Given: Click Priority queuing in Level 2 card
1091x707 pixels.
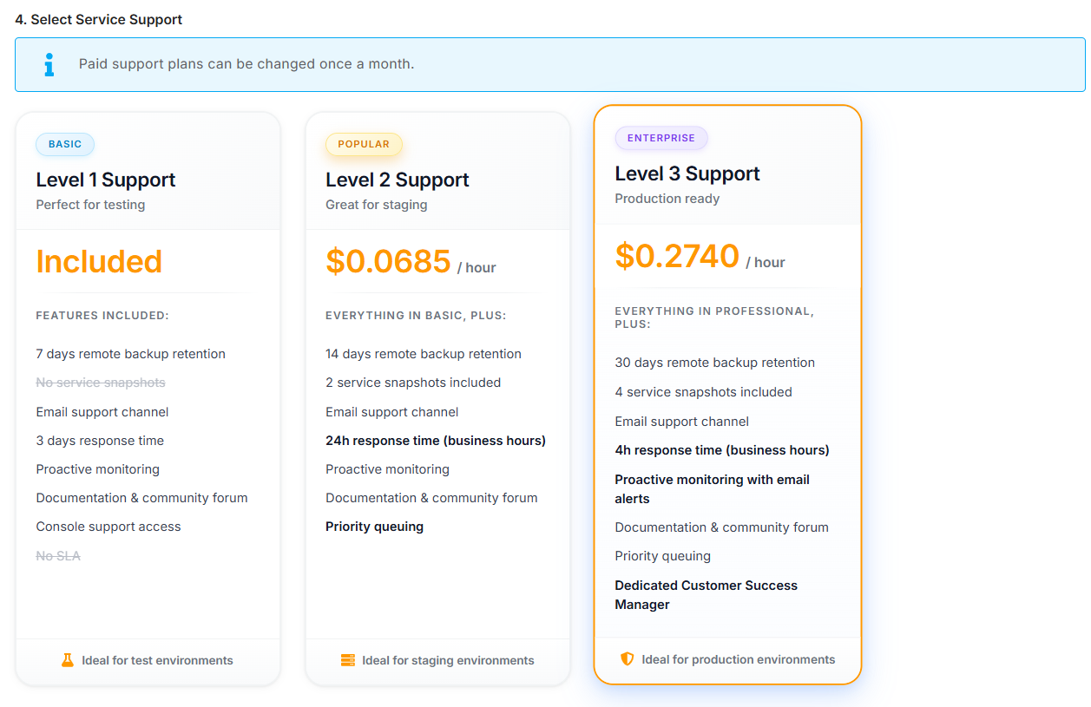Looking at the screenshot, I should 374,527.
